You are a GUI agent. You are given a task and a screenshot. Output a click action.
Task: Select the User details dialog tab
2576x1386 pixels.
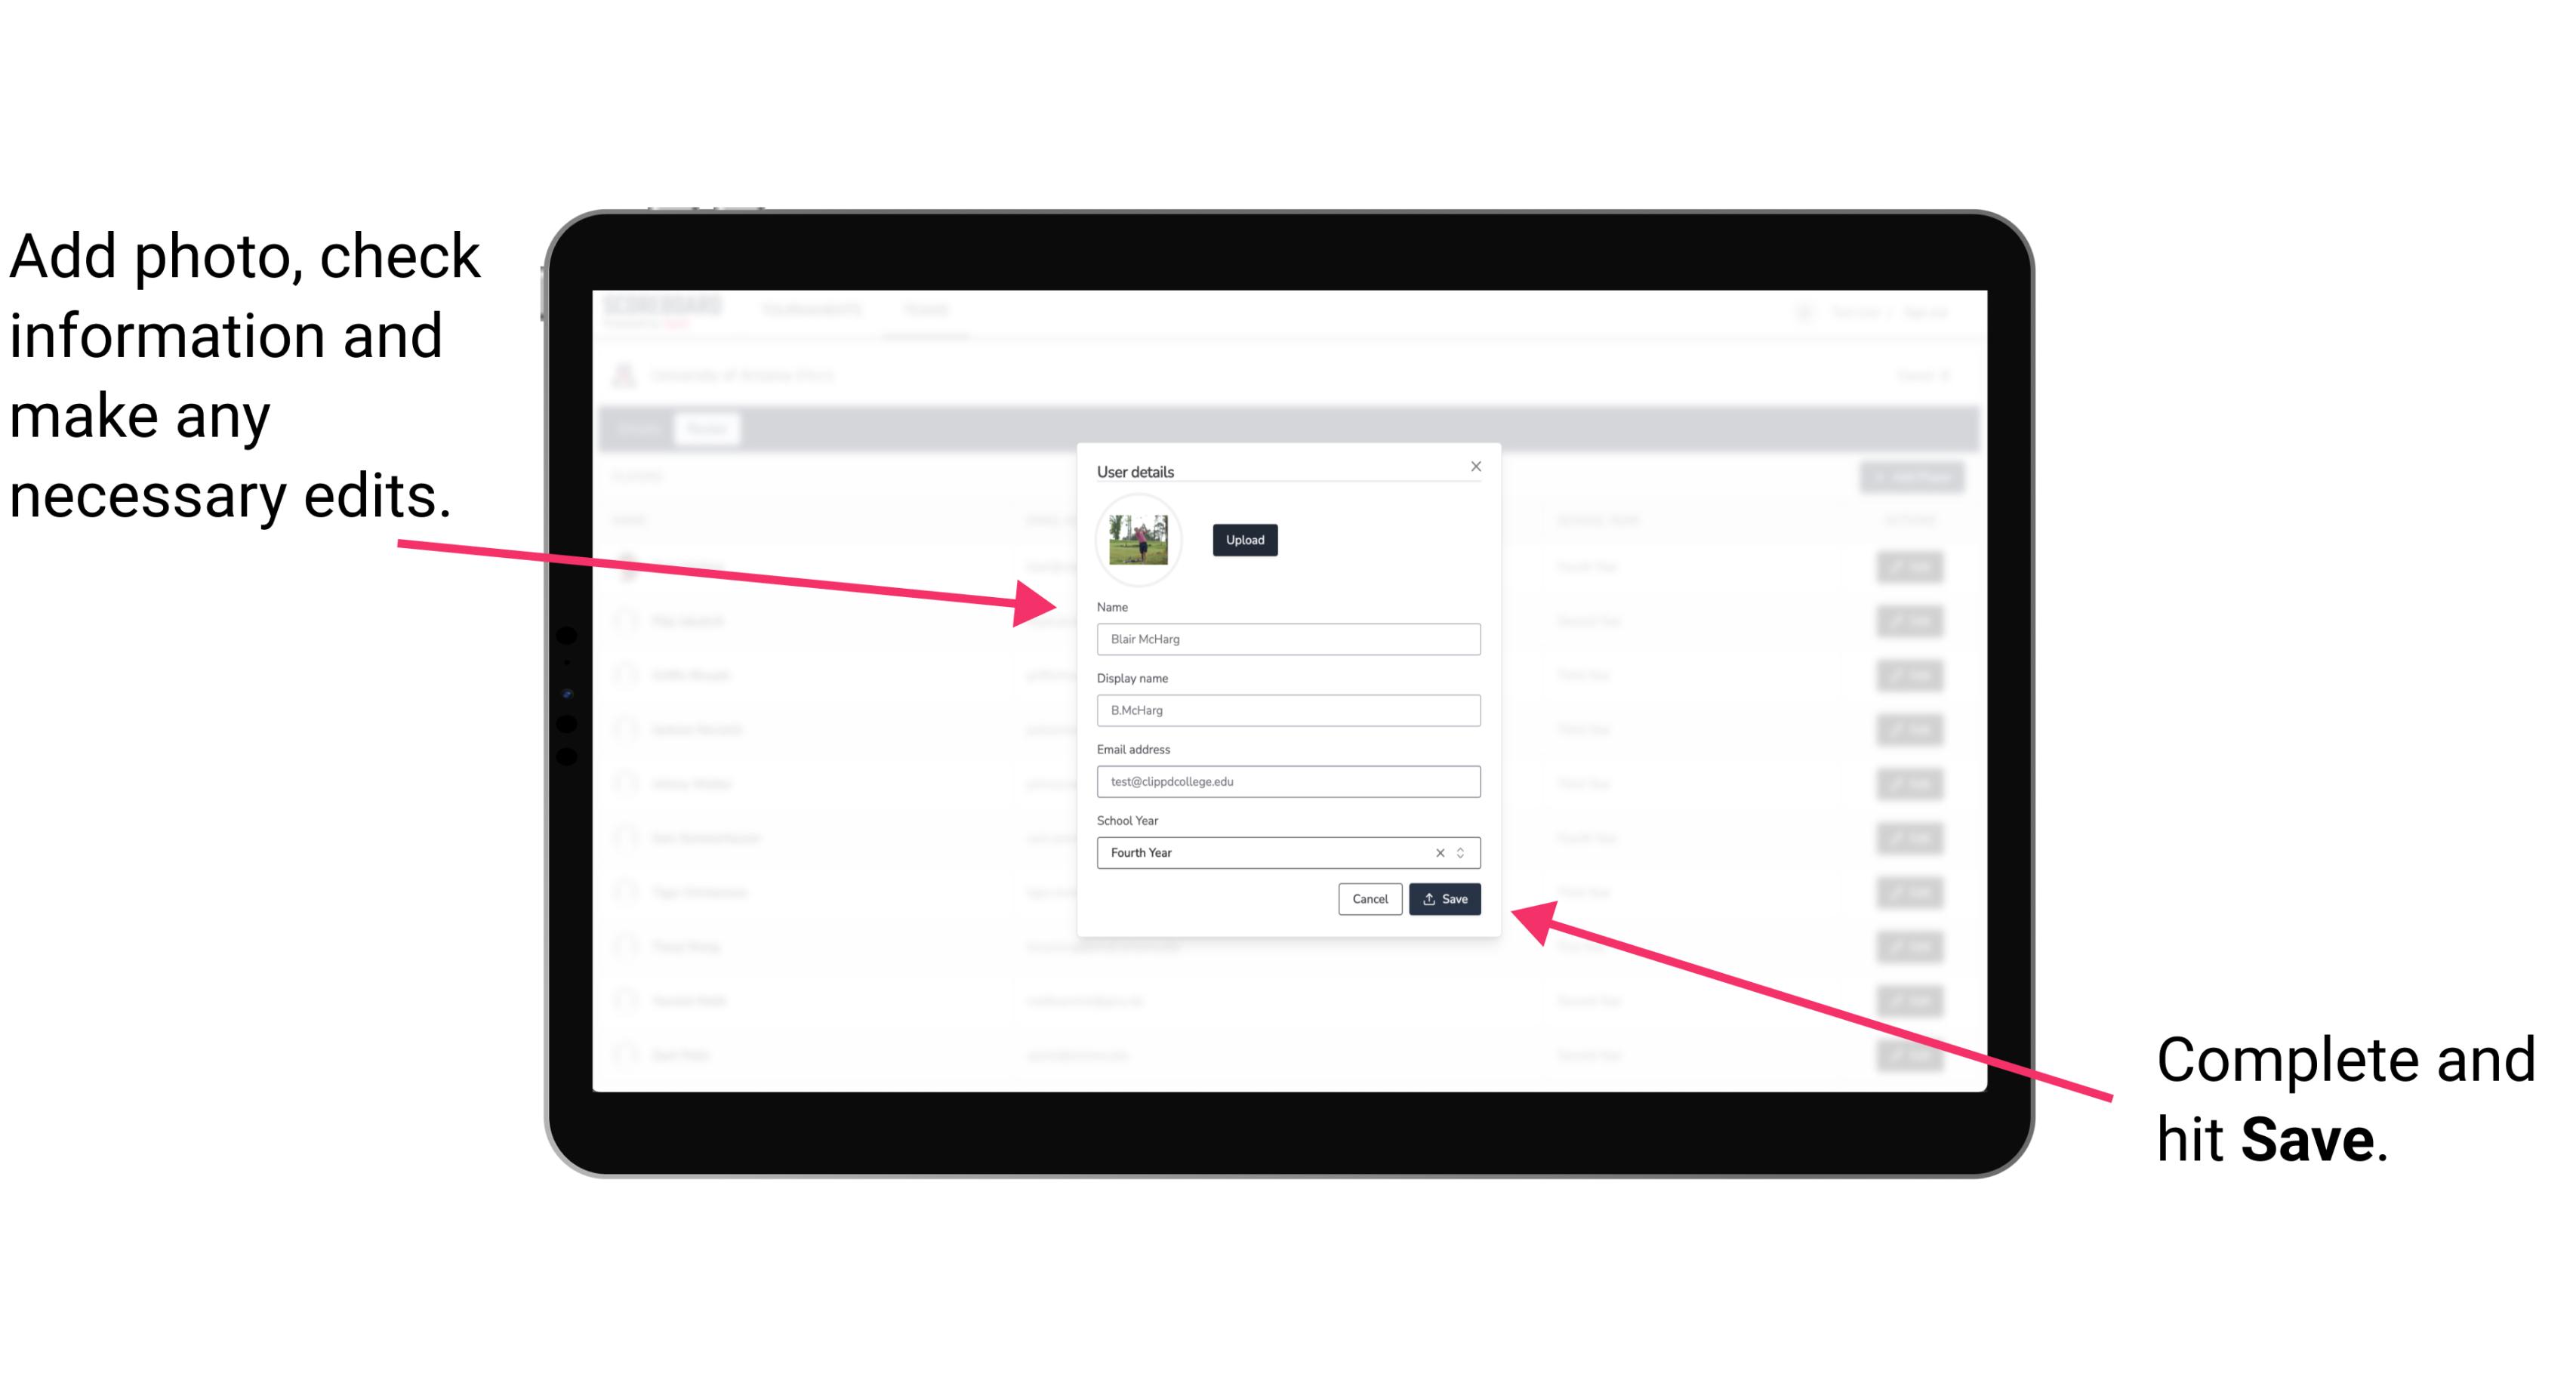[1135, 470]
